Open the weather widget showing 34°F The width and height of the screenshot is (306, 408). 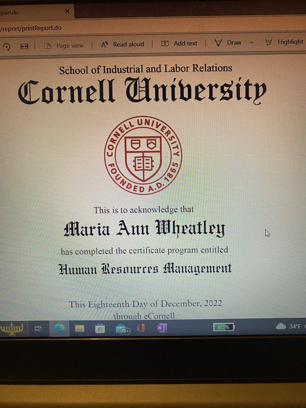[289, 327]
